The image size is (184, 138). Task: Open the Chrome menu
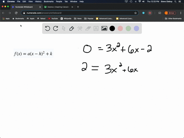(11, 2)
